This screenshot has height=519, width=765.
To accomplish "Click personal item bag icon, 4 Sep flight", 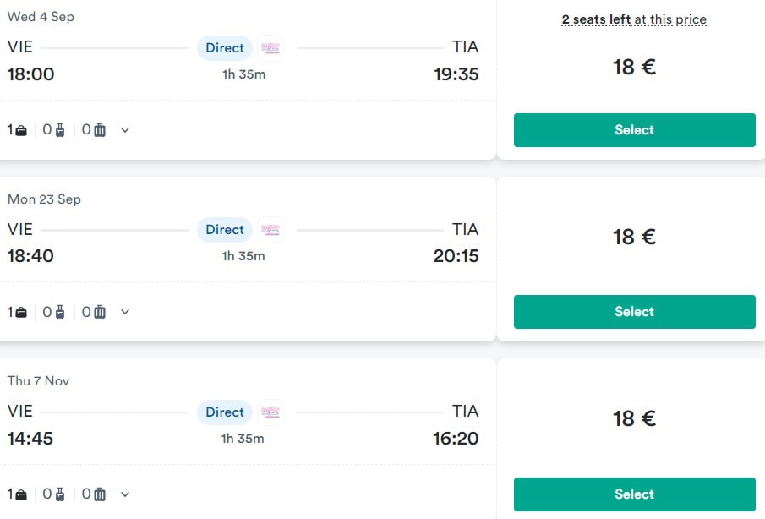I will coord(21,130).
